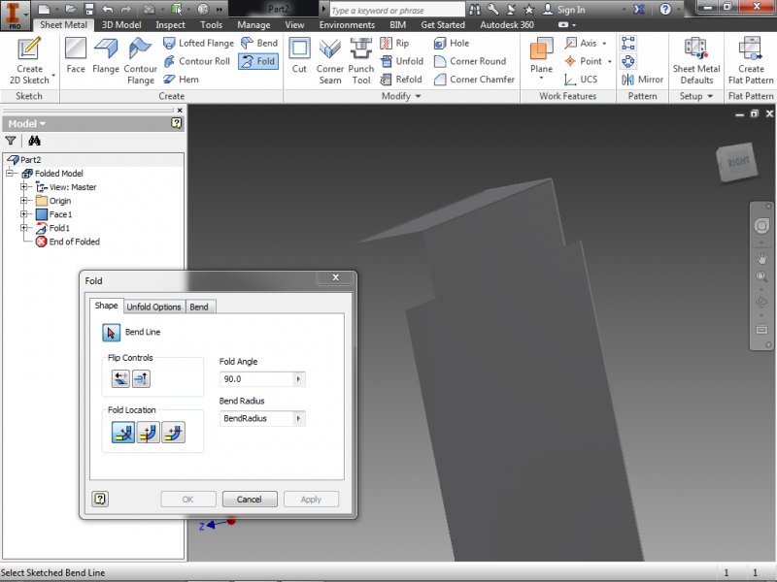Select the Hole tool

point(451,43)
